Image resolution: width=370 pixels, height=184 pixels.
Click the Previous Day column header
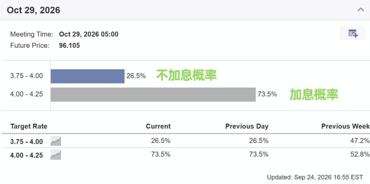pos(247,126)
